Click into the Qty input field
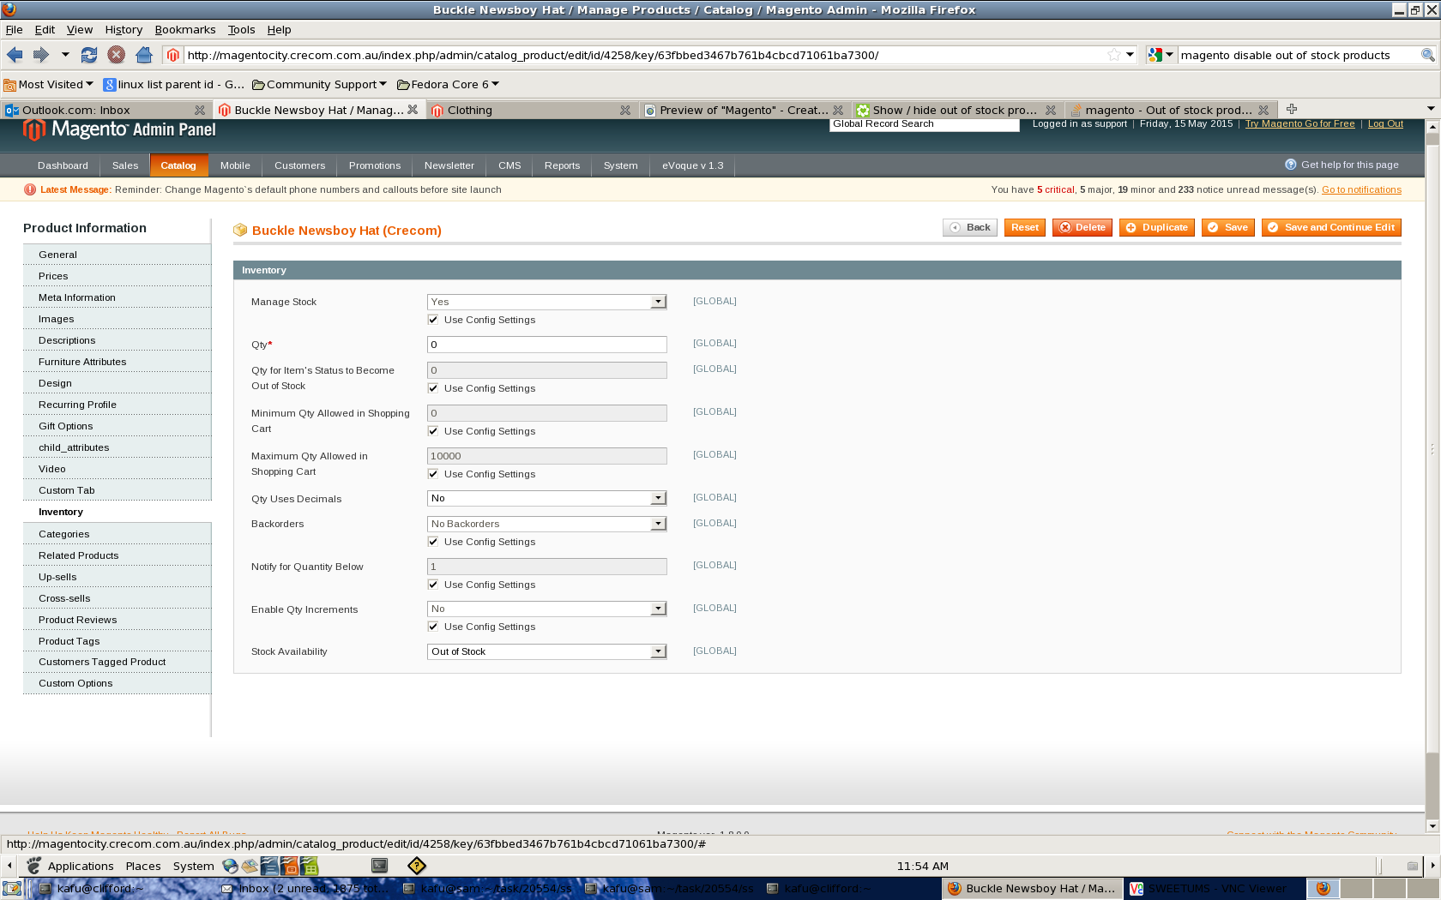 (547, 345)
